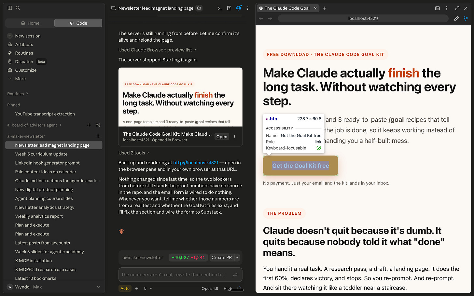Open Agent planning course slides session

click(44, 198)
